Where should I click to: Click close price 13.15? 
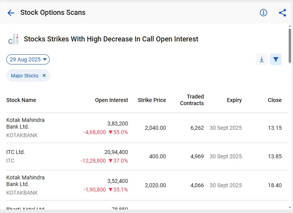[x=275, y=128]
